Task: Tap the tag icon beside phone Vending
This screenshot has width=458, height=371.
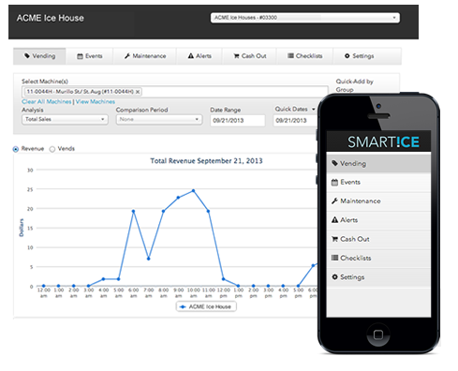Action: (334, 163)
